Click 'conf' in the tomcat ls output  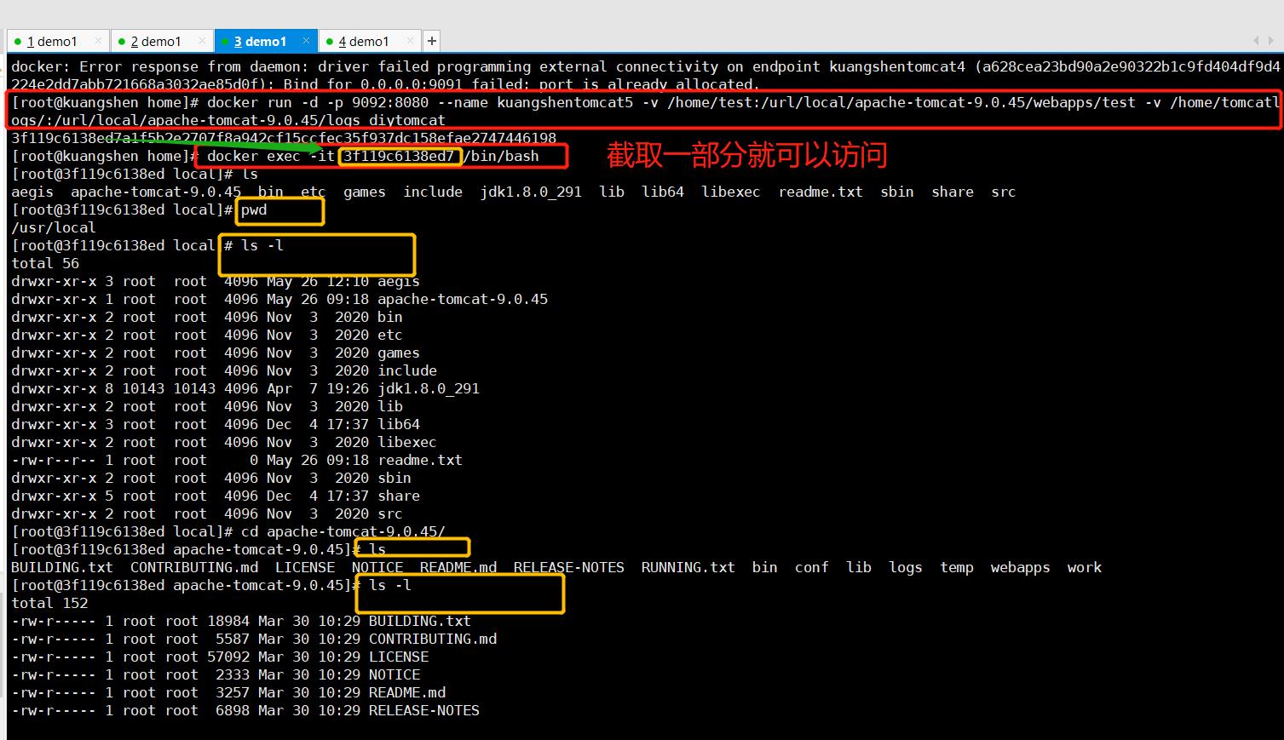click(x=812, y=567)
